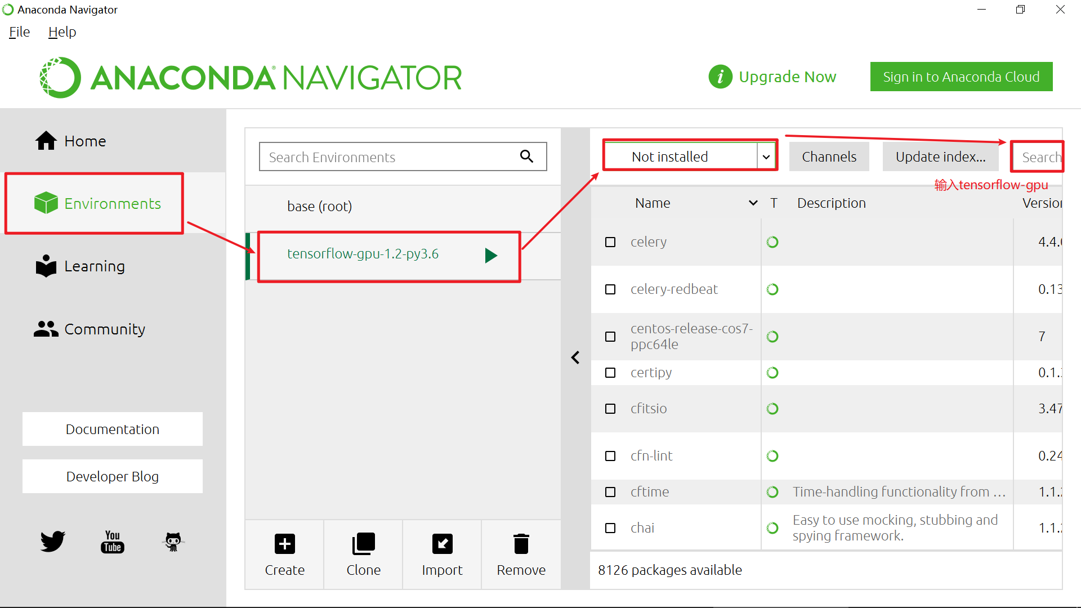The image size is (1081, 608).
Task: Go to the Learning tab in sidebar
Action: [x=94, y=266]
